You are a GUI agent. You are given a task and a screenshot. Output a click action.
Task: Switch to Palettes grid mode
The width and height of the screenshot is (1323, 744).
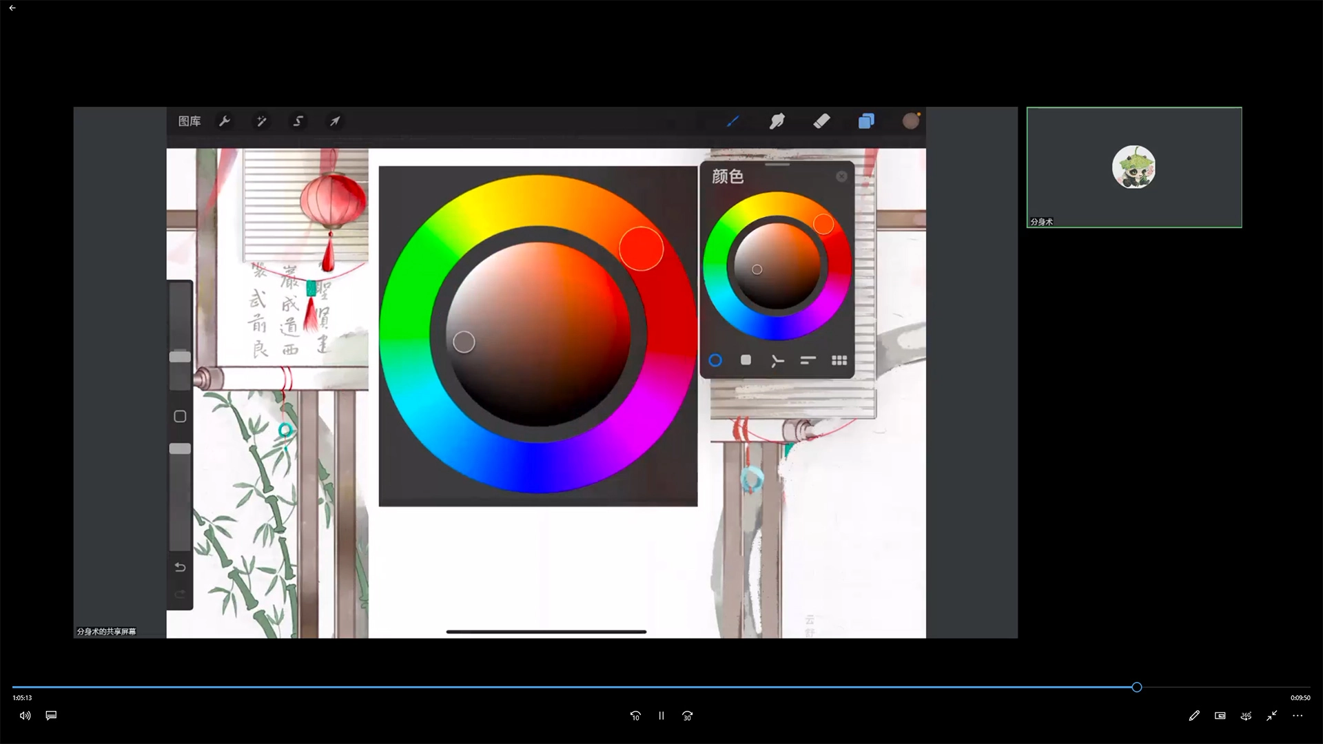pos(839,360)
